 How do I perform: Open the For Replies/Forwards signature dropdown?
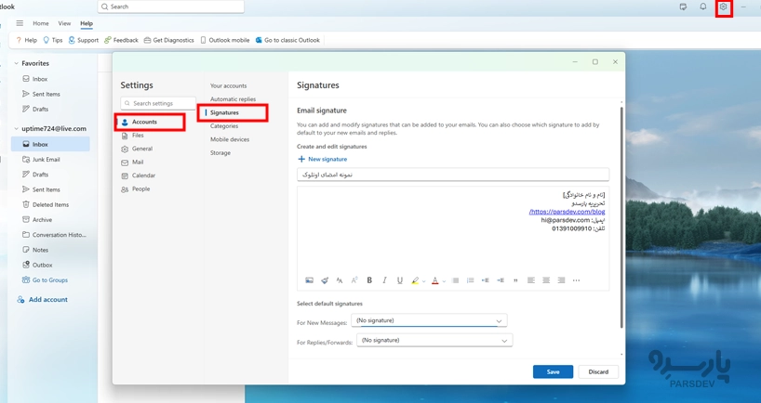coord(434,341)
